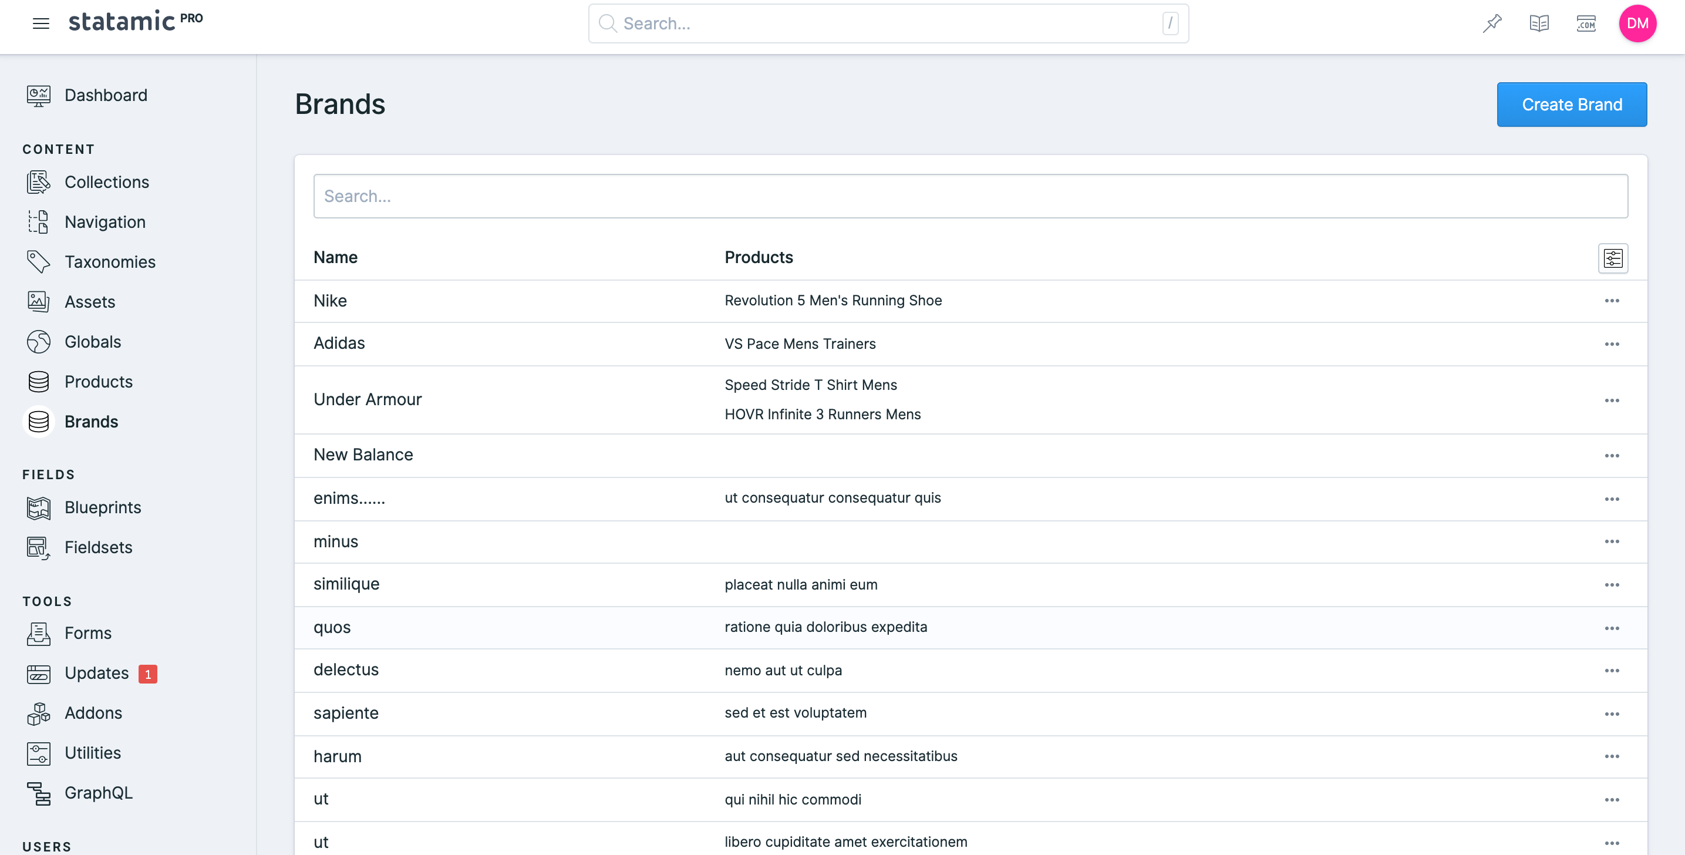Screen dimensions: 1685x855
Task: Open the harum brand entry
Action: (338, 757)
